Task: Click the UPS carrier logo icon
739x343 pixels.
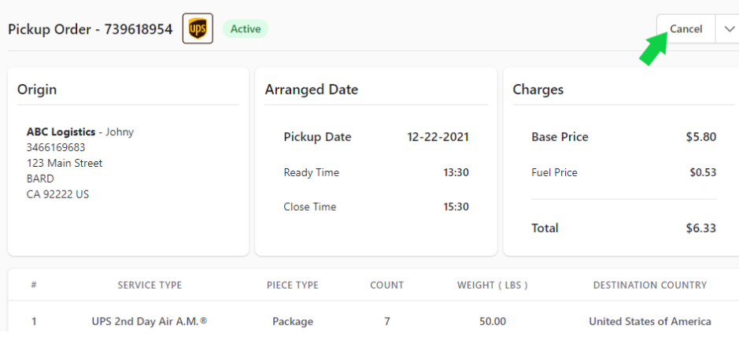Action: click(x=198, y=29)
